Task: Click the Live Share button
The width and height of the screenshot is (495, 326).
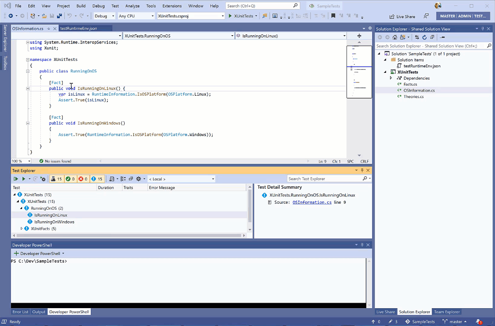Action: [x=401, y=16]
